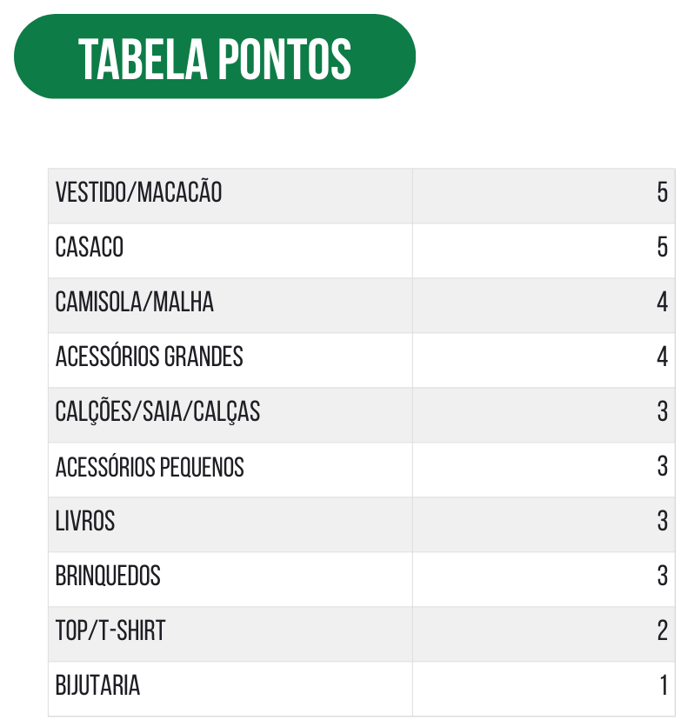This screenshot has width=694, height=720.
Task: Click points value 3 for CALÇÕES/SAIA/CALÇAS
Action: click(x=662, y=411)
